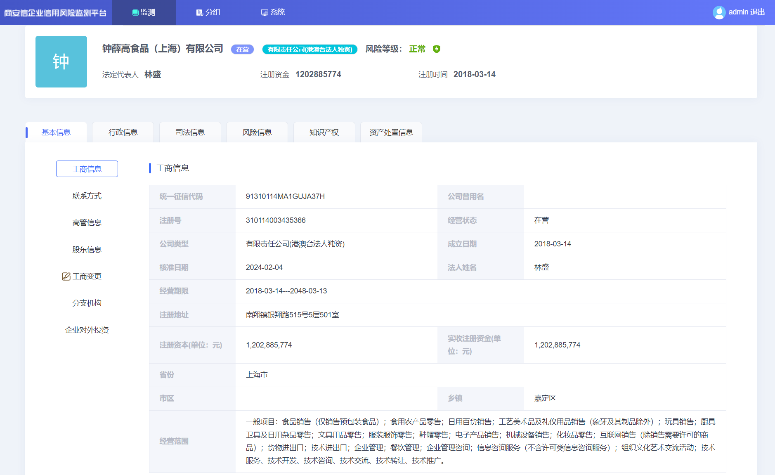Click the admin user avatar icon
Screen dimensions: 775x475
pyautogui.click(x=719, y=12)
